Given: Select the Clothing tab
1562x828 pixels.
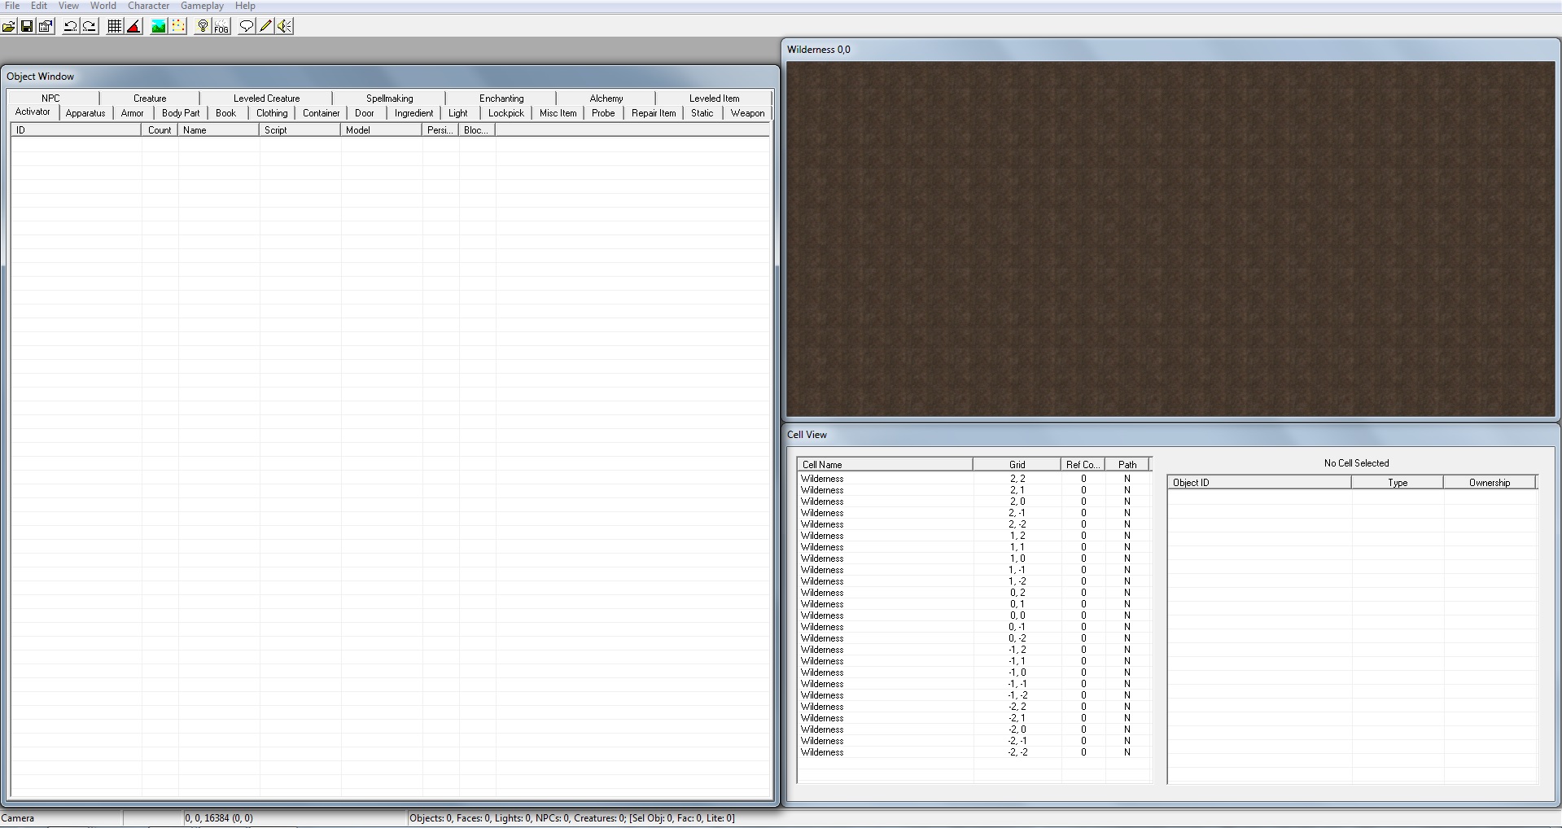Looking at the screenshot, I should pyautogui.click(x=272, y=113).
